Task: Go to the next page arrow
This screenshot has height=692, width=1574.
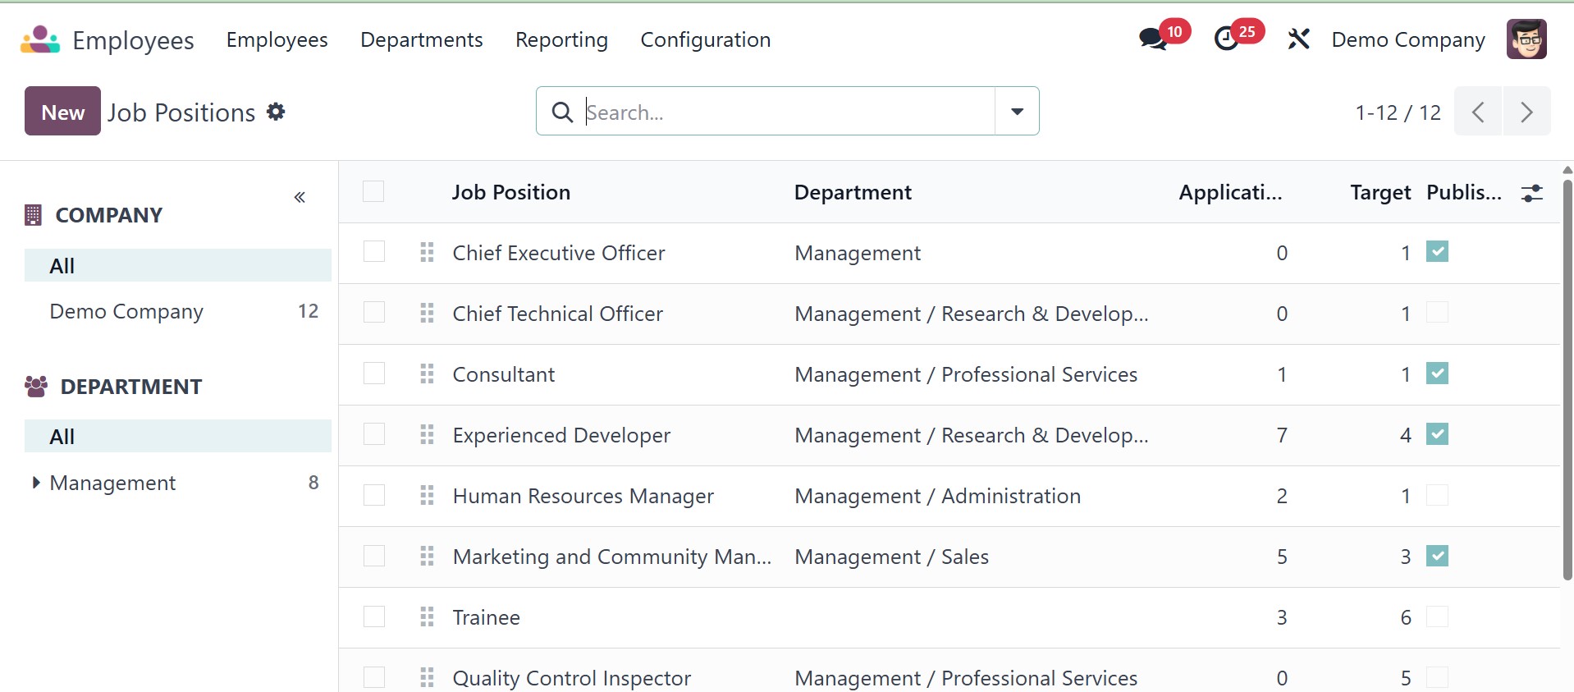Action: [1526, 112]
